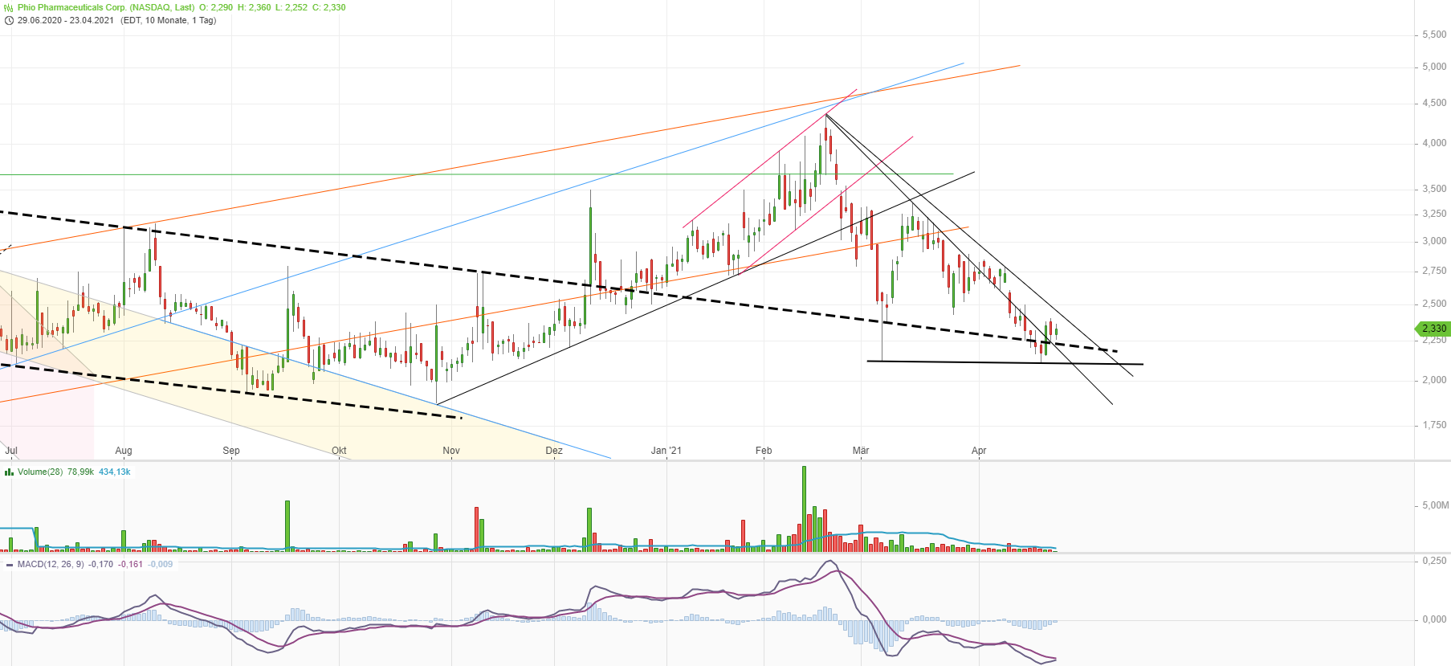The image size is (1451, 666).
Task: Click the 434,13k volume average value
Action: coord(114,472)
